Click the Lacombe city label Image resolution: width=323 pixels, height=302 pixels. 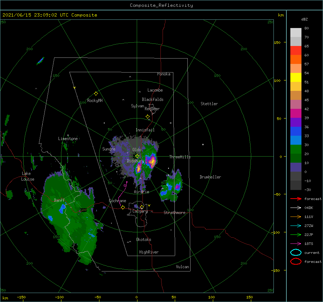(155, 90)
